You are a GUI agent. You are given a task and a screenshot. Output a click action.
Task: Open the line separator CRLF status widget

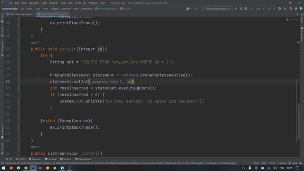pyautogui.click(x=264, y=163)
